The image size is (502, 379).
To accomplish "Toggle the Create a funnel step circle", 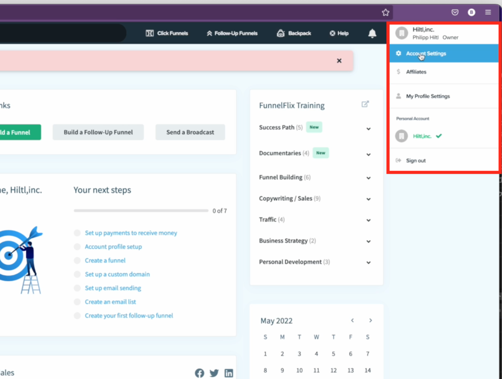I will coord(77,261).
